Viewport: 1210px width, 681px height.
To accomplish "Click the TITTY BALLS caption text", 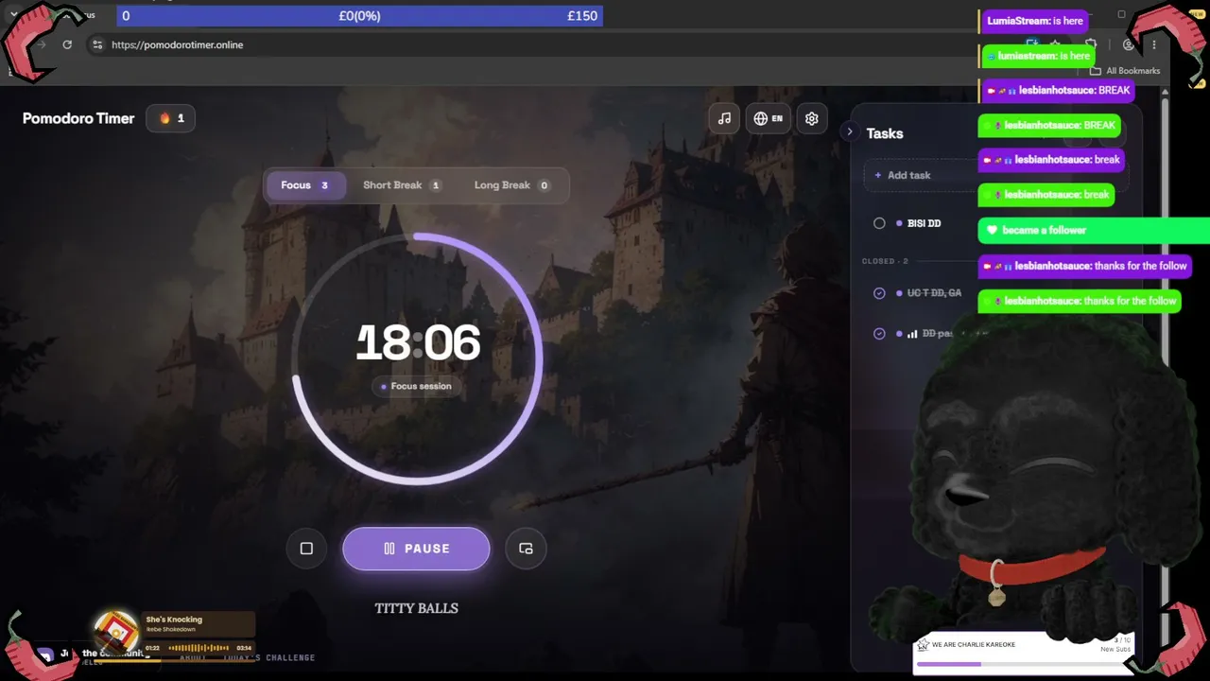I will pyautogui.click(x=416, y=608).
